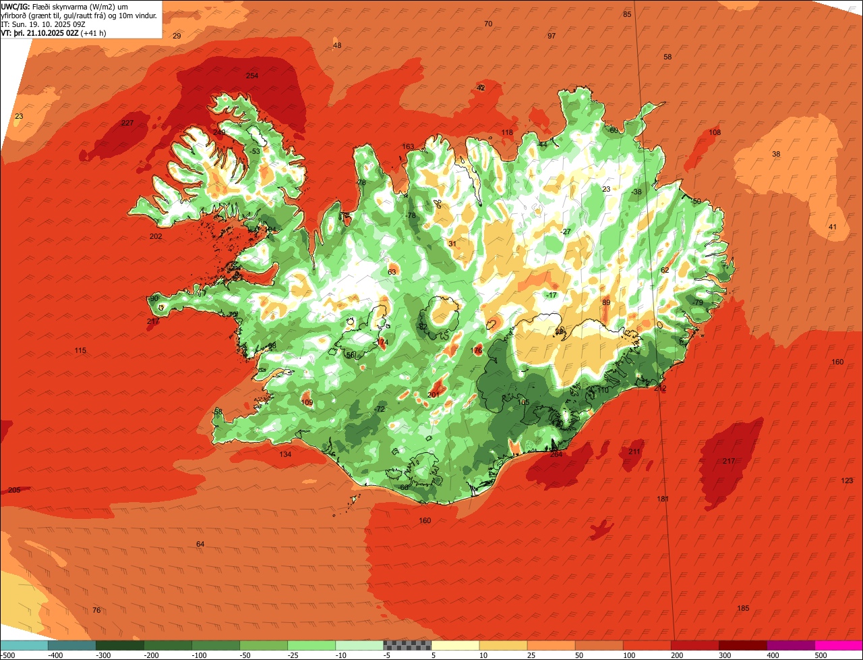Click the light teal -500 to -400 swatch
Screen dimensions: 863x660
pyautogui.click(x=24, y=645)
